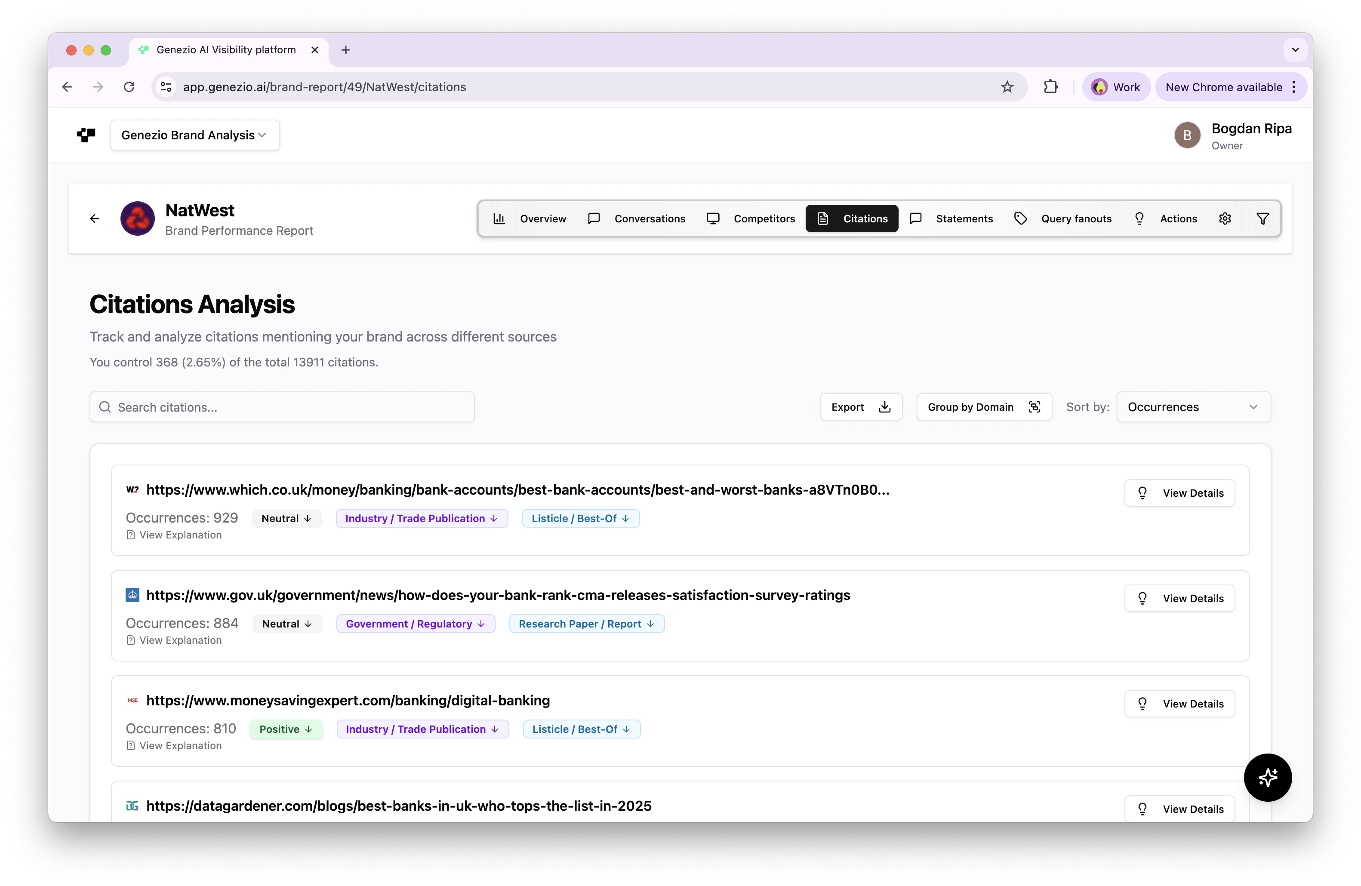1361x886 pixels.
Task: Click Bogdan Ripa's owner avatar
Action: pyautogui.click(x=1187, y=135)
